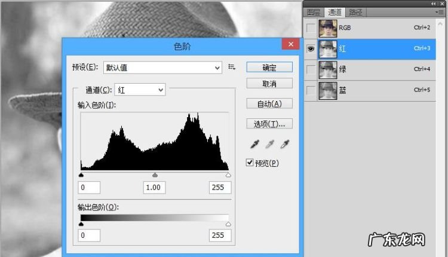
Task: Click the OK (确定) button
Action: click(x=269, y=67)
